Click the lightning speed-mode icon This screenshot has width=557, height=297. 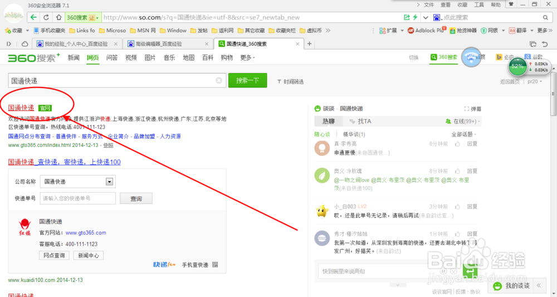pyautogui.click(x=415, y=17)
